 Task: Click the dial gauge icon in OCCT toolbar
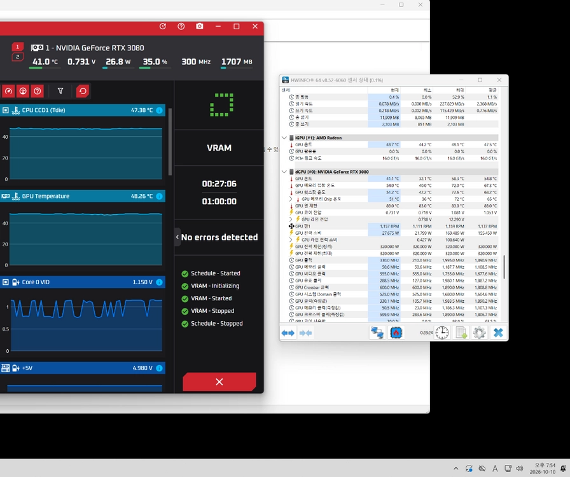23,91
